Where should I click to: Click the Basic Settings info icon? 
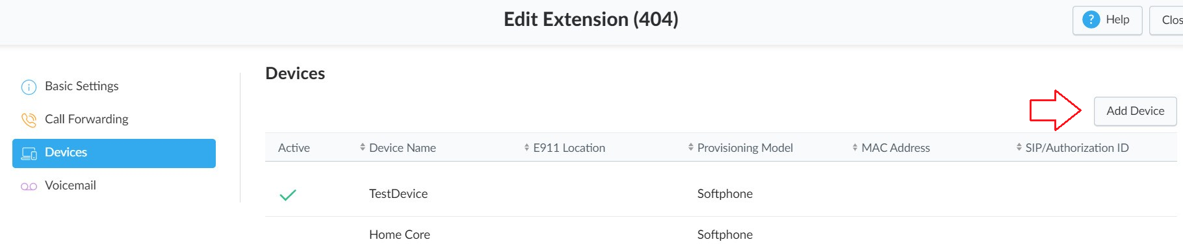[29, 87]
